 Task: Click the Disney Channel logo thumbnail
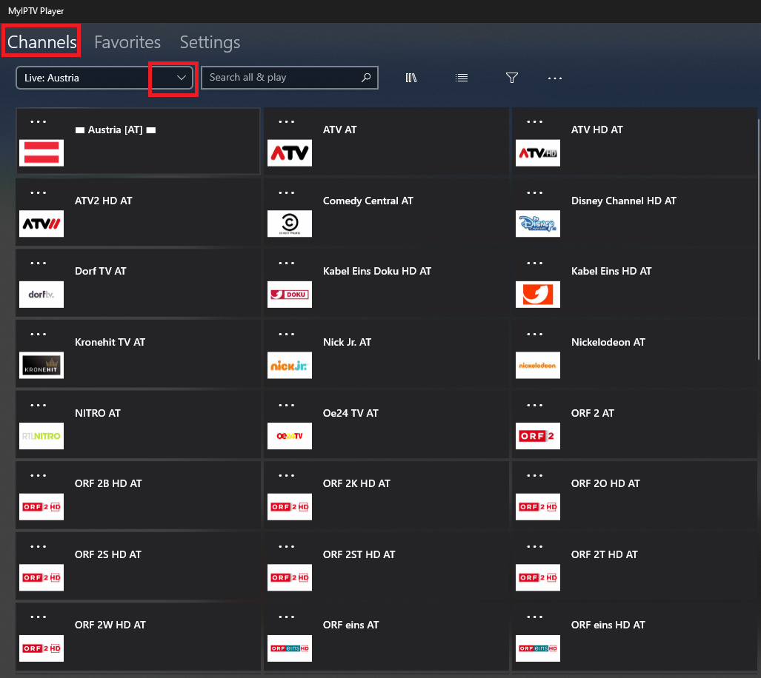click(538, 224)
